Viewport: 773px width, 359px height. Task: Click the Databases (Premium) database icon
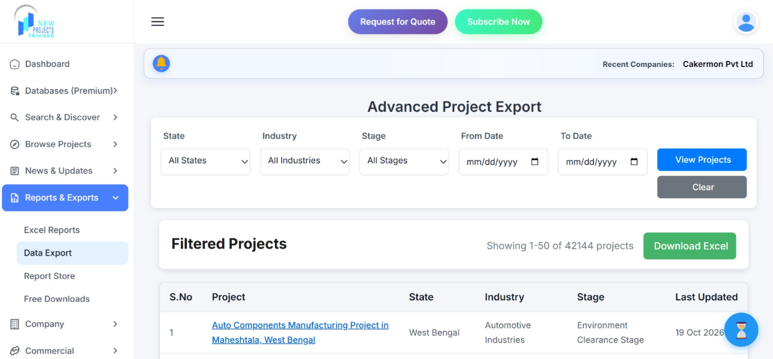(15, 91)
